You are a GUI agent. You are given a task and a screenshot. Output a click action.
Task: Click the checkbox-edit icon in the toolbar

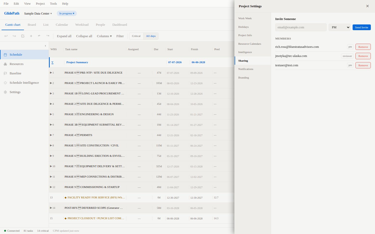tap(23, 36)
